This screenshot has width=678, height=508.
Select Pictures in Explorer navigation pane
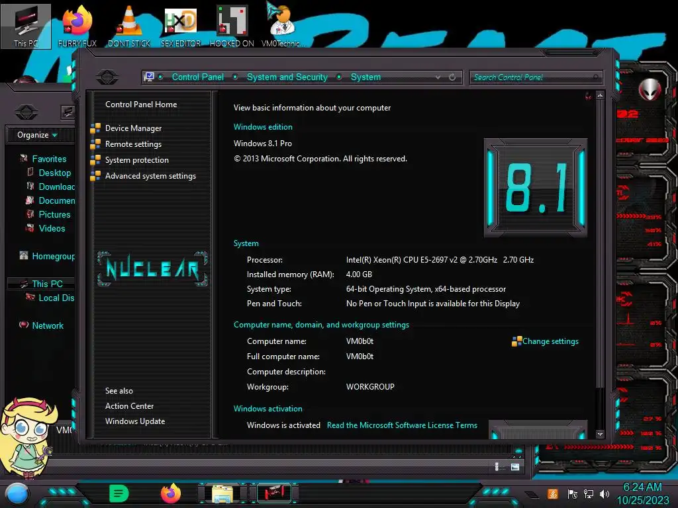coord(54,215)
